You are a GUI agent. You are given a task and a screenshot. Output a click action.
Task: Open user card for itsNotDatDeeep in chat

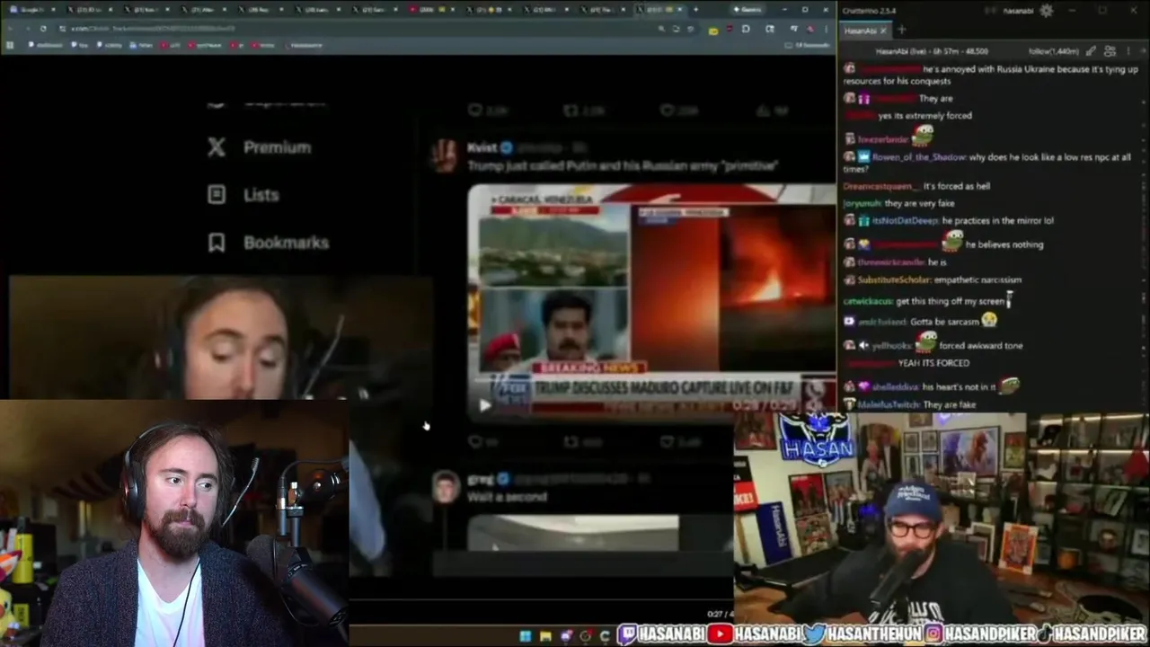coord(905,220)
